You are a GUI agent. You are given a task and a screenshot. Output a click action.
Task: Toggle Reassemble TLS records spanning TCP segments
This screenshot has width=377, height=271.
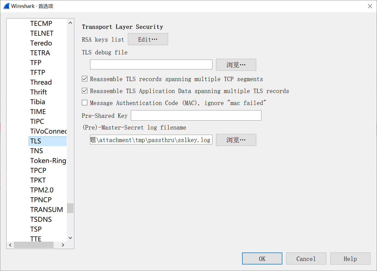tap(85, 79)
